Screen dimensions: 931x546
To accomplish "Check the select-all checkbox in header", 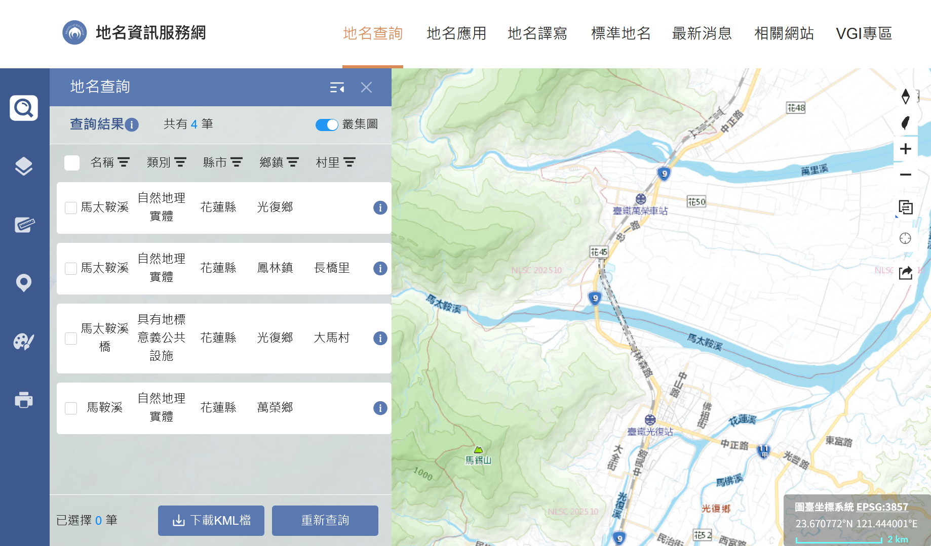I will coord(72,163).
